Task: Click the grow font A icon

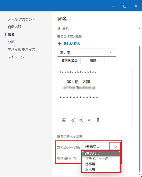Action: click(x=89, y=120)
